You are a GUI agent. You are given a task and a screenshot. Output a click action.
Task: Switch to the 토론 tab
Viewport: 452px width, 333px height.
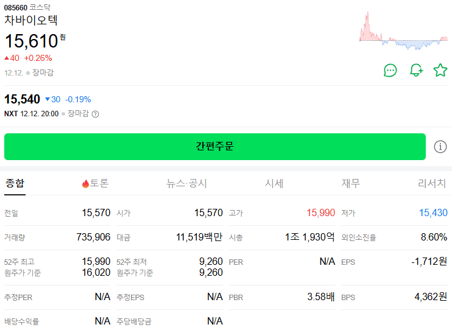95,183
